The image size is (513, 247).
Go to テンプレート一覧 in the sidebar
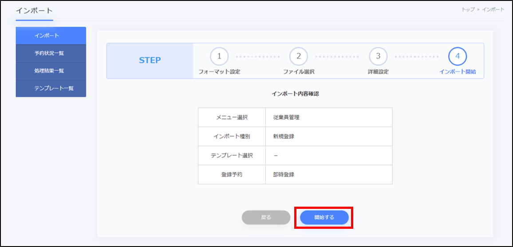(x=51, y=88)
